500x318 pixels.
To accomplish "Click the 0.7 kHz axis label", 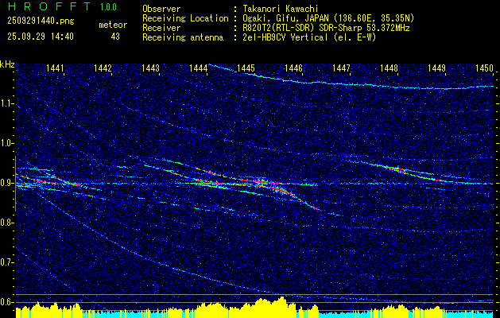I will point(6,262).
